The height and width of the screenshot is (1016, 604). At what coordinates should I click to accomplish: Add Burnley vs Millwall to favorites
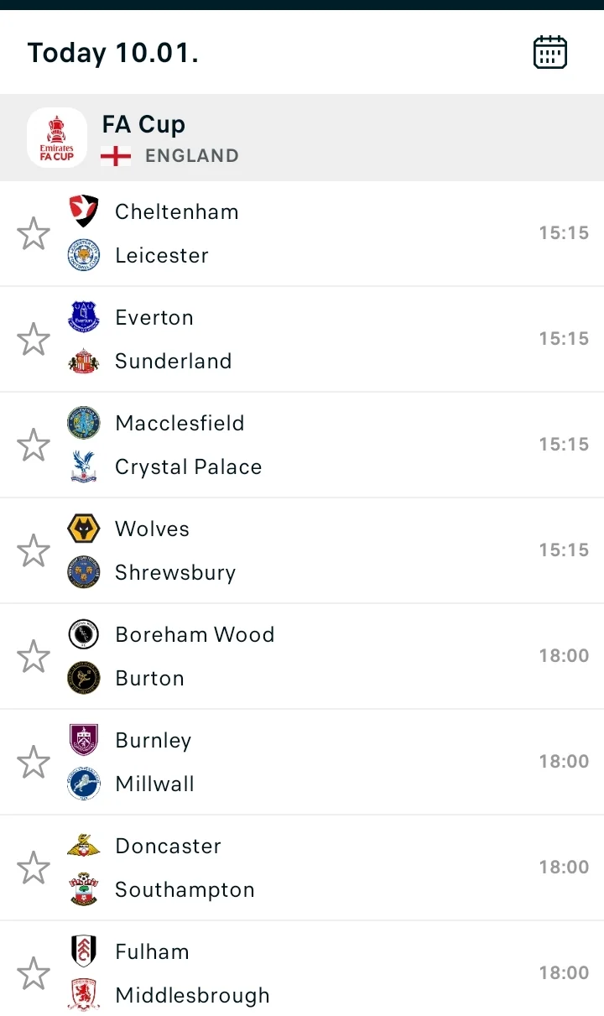[34, 763]
